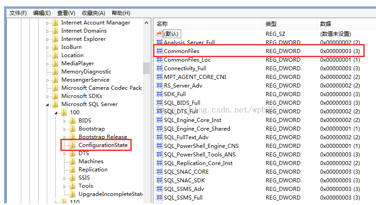Click the Machines folder icon
Viewport: 376px width, 205px height.
(x=72, y=161)
